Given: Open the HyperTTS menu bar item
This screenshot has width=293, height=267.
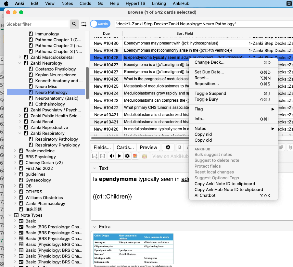Looking at the screenshot, I should click(135, 4).
